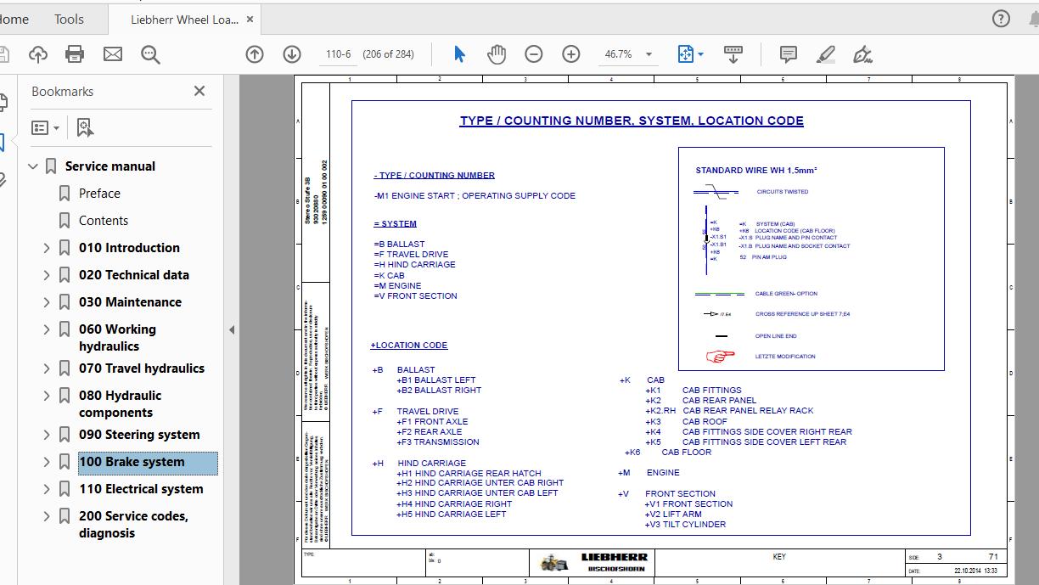
Task: Toggle the Bookmarks panel closed
Action: (x=199, y=91)
